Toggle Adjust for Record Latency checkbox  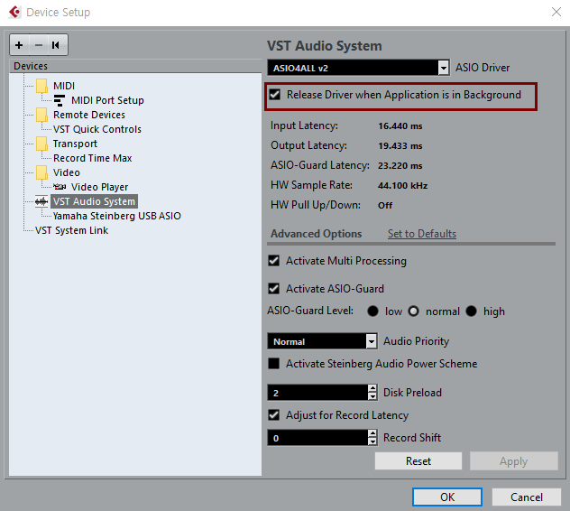coord(274,415)
